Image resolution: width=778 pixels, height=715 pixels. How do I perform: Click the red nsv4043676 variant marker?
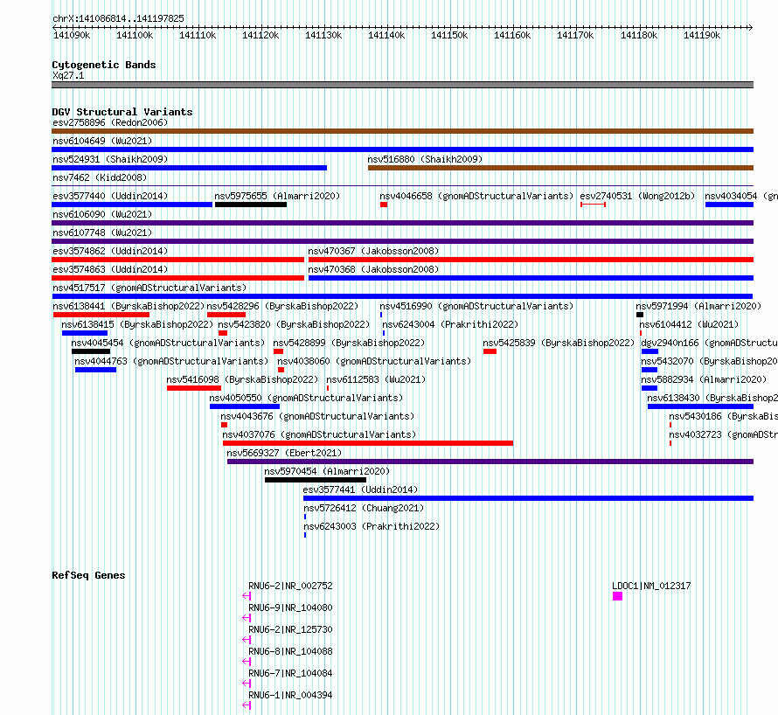click(x=225, y=425)
